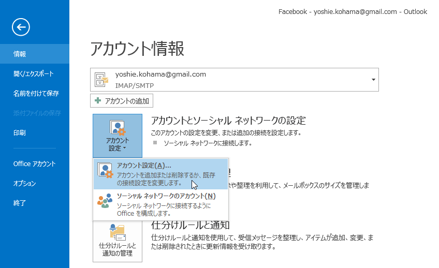The height and width of the screenshot is (268, 439).
Task: Click 終了 to exit Outlook
Action: point(35,203)
